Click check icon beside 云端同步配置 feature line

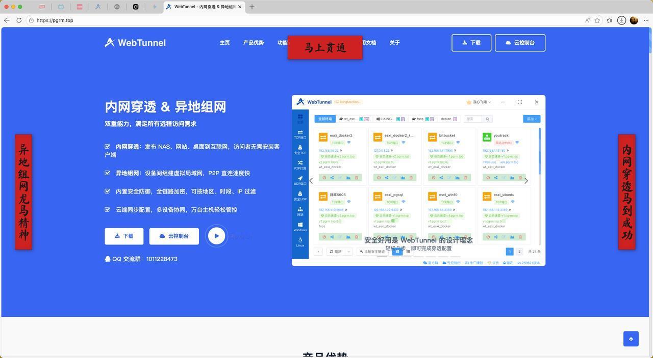click(x=108, y=210)
